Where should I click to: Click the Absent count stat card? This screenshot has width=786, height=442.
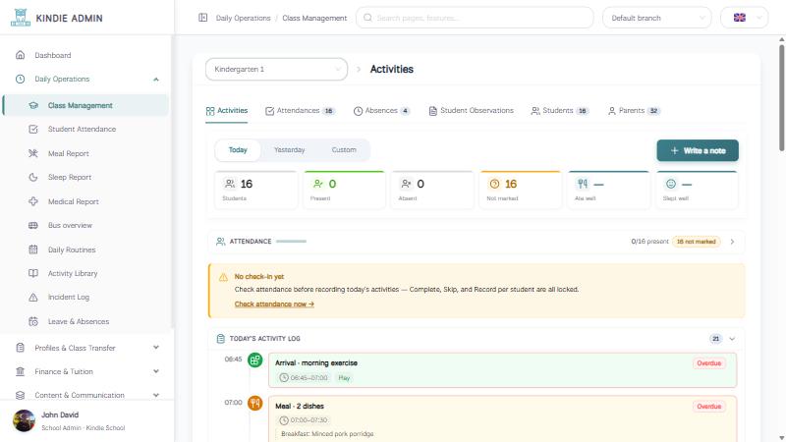(x=432, y=190)
